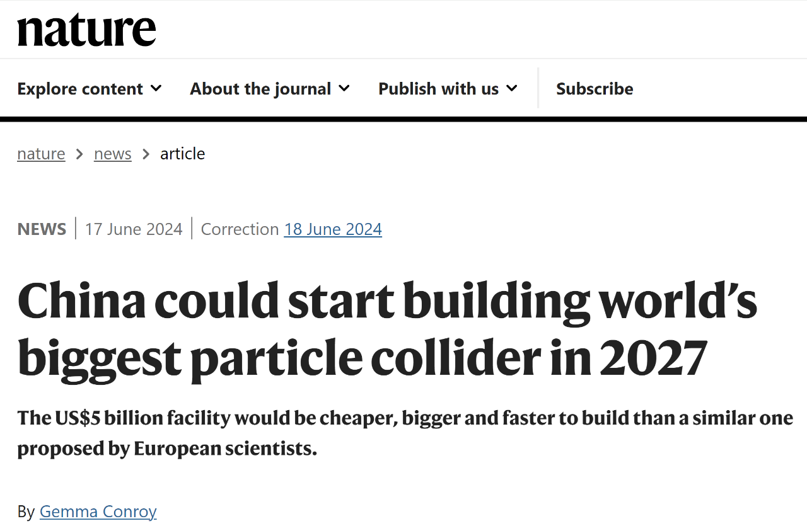Click the US$5 billion facility subtitle text
The image size is (807, 526).
(405, 433)
